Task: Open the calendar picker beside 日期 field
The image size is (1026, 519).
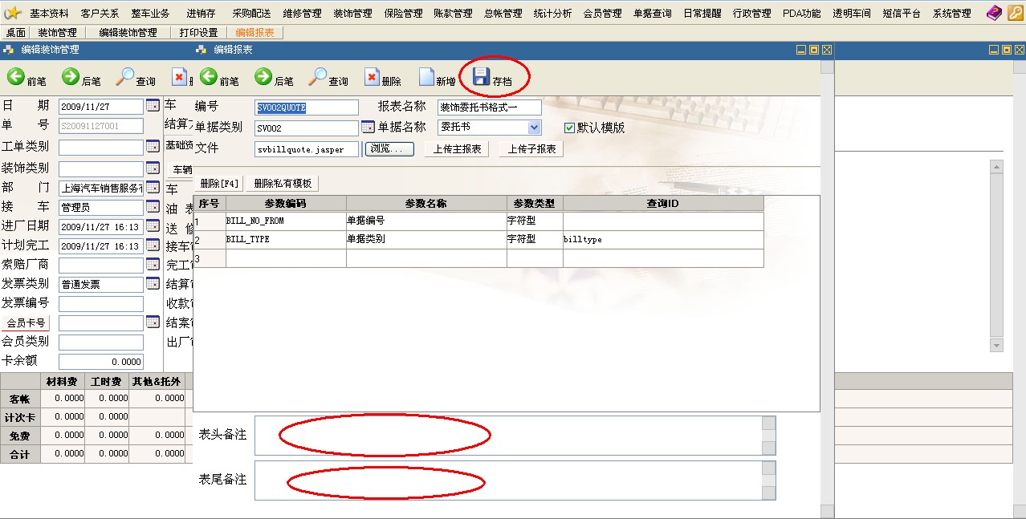Action: click(x=153, y=106)
